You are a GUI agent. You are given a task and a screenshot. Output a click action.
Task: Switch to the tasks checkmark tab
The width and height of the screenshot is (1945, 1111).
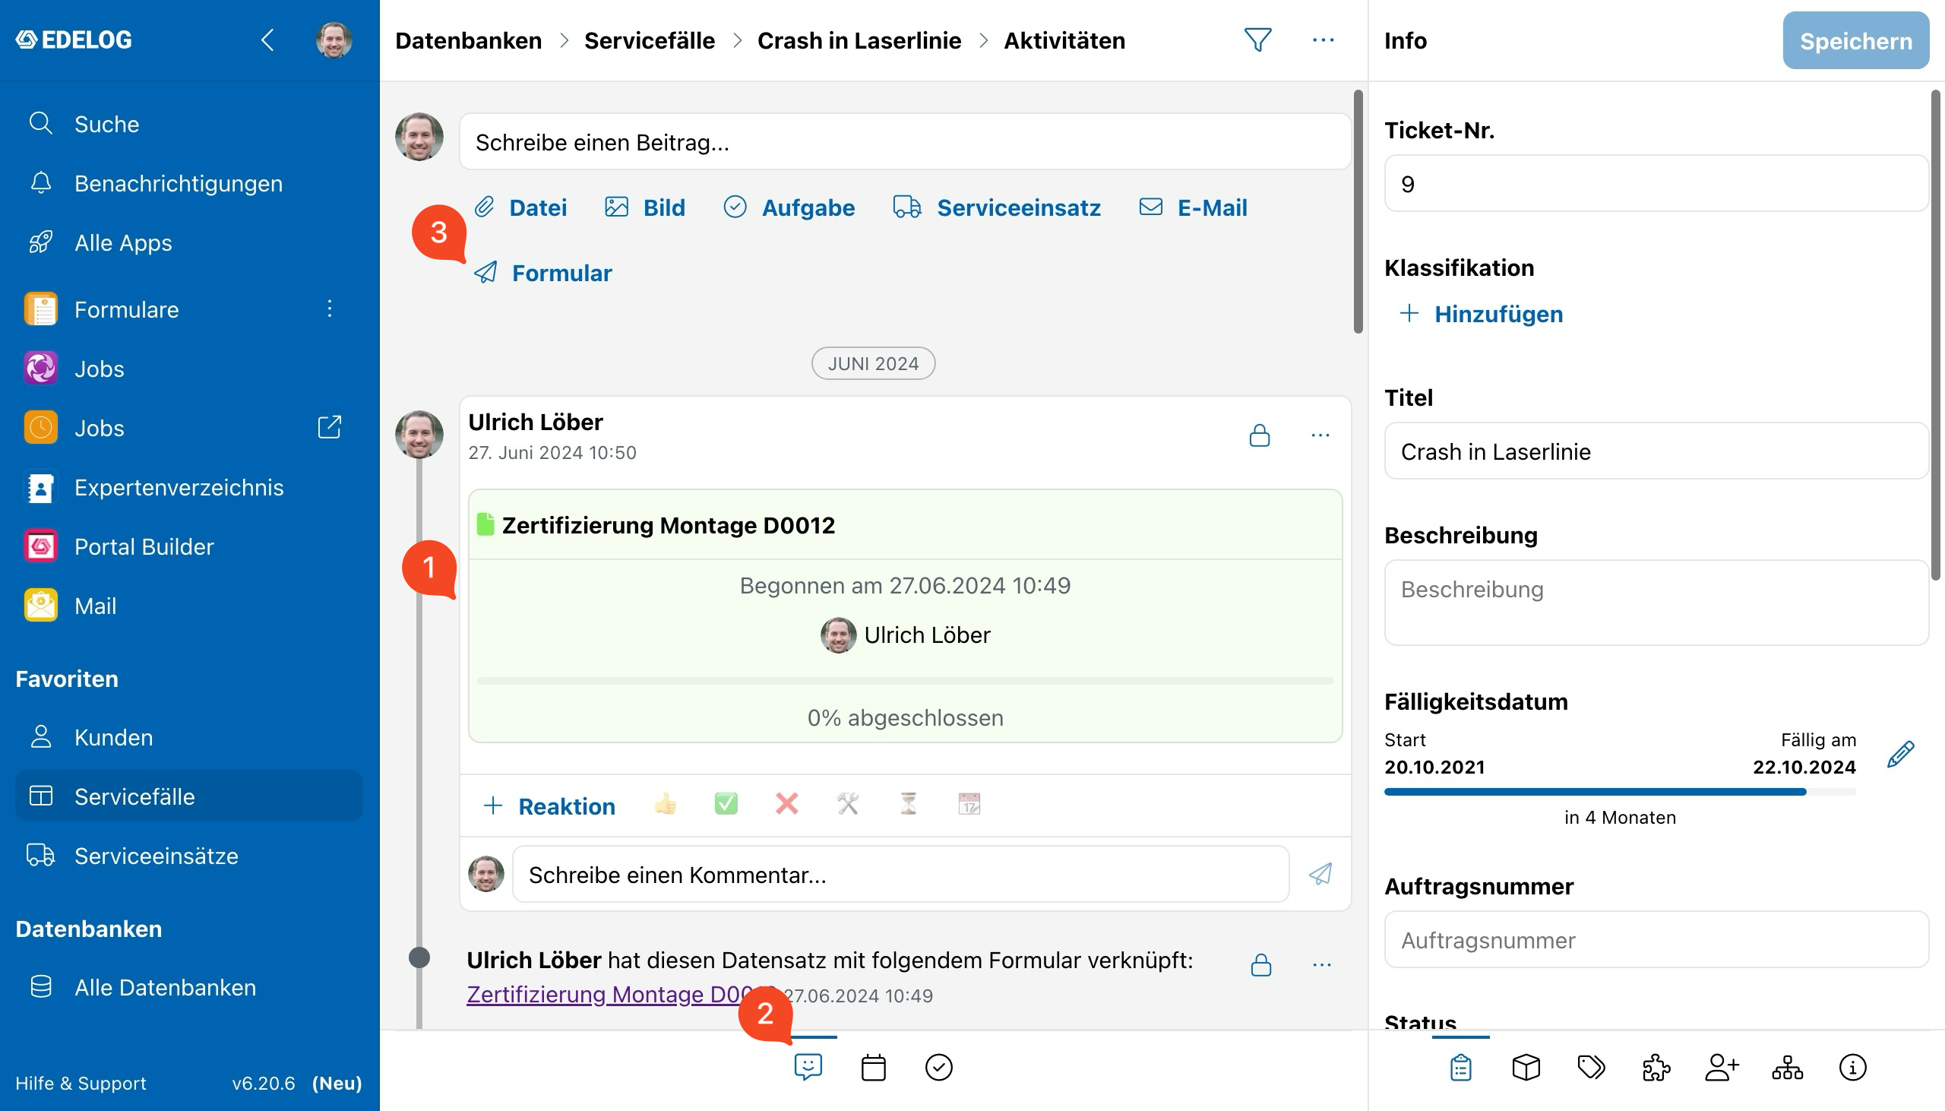[939, 1067]
